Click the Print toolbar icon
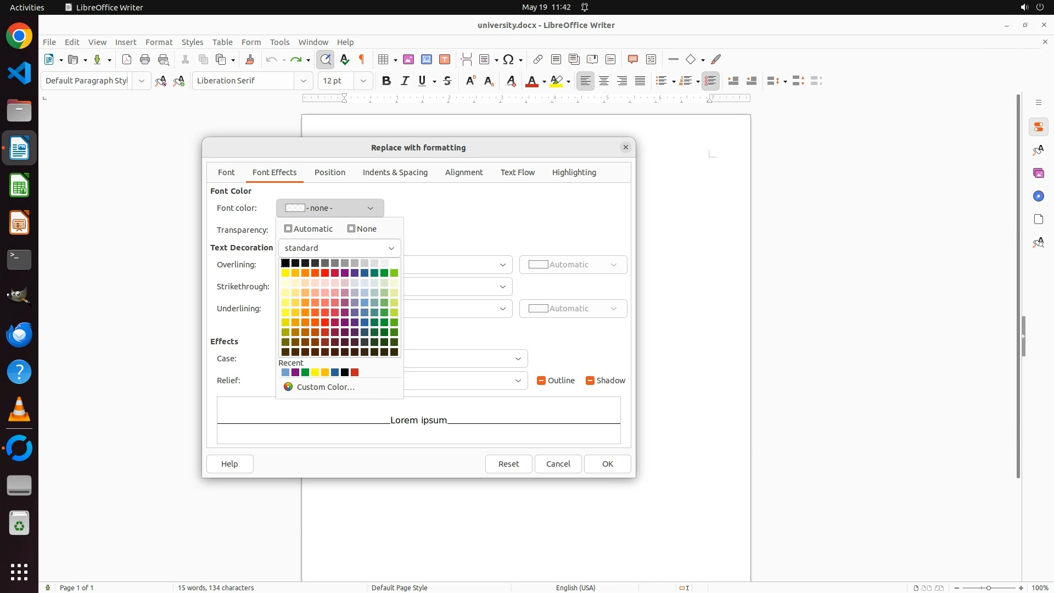The height and width of the screenshot is (593, 1054). click(145, 59)
